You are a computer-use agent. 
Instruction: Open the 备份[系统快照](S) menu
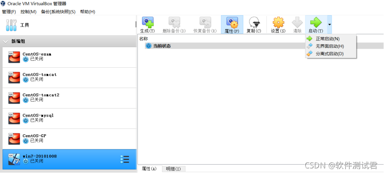point(58,12)
